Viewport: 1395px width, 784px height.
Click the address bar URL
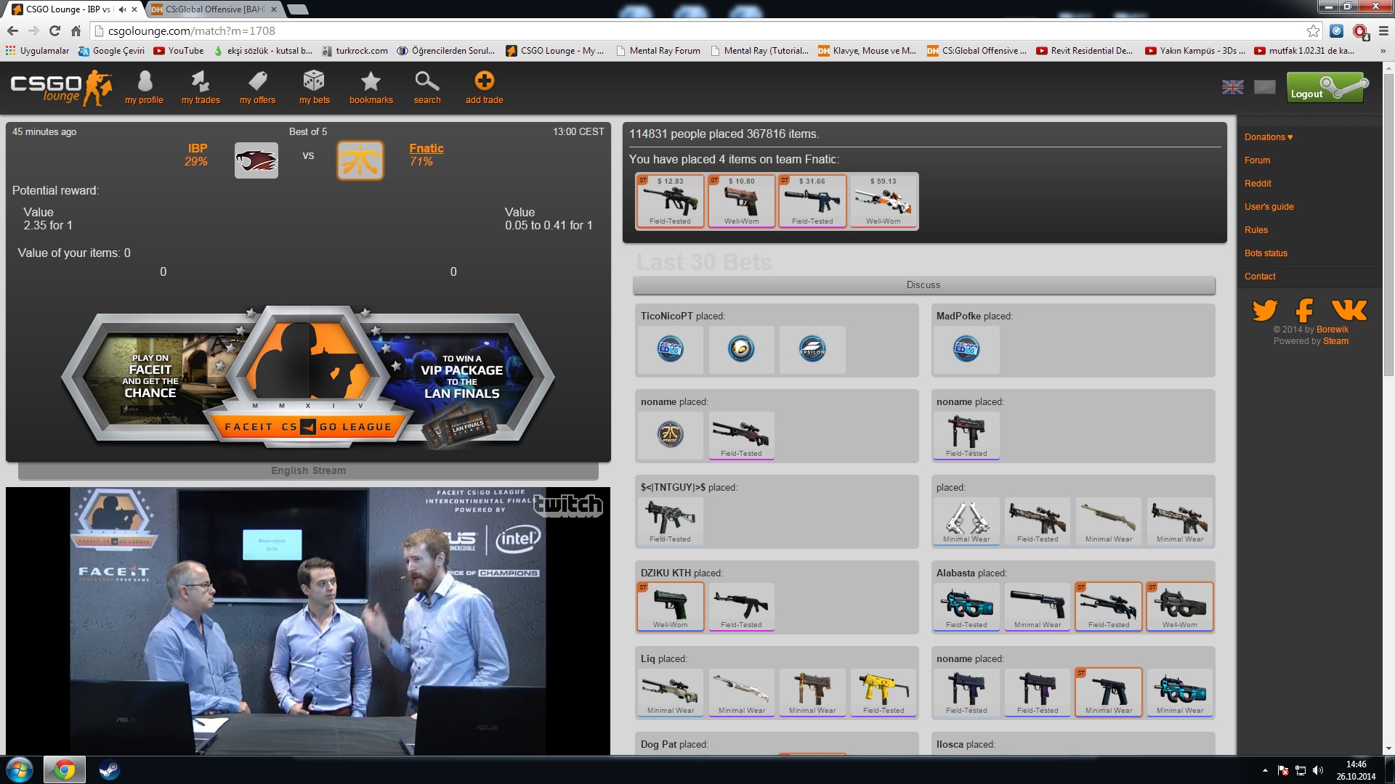click(192, 31)
